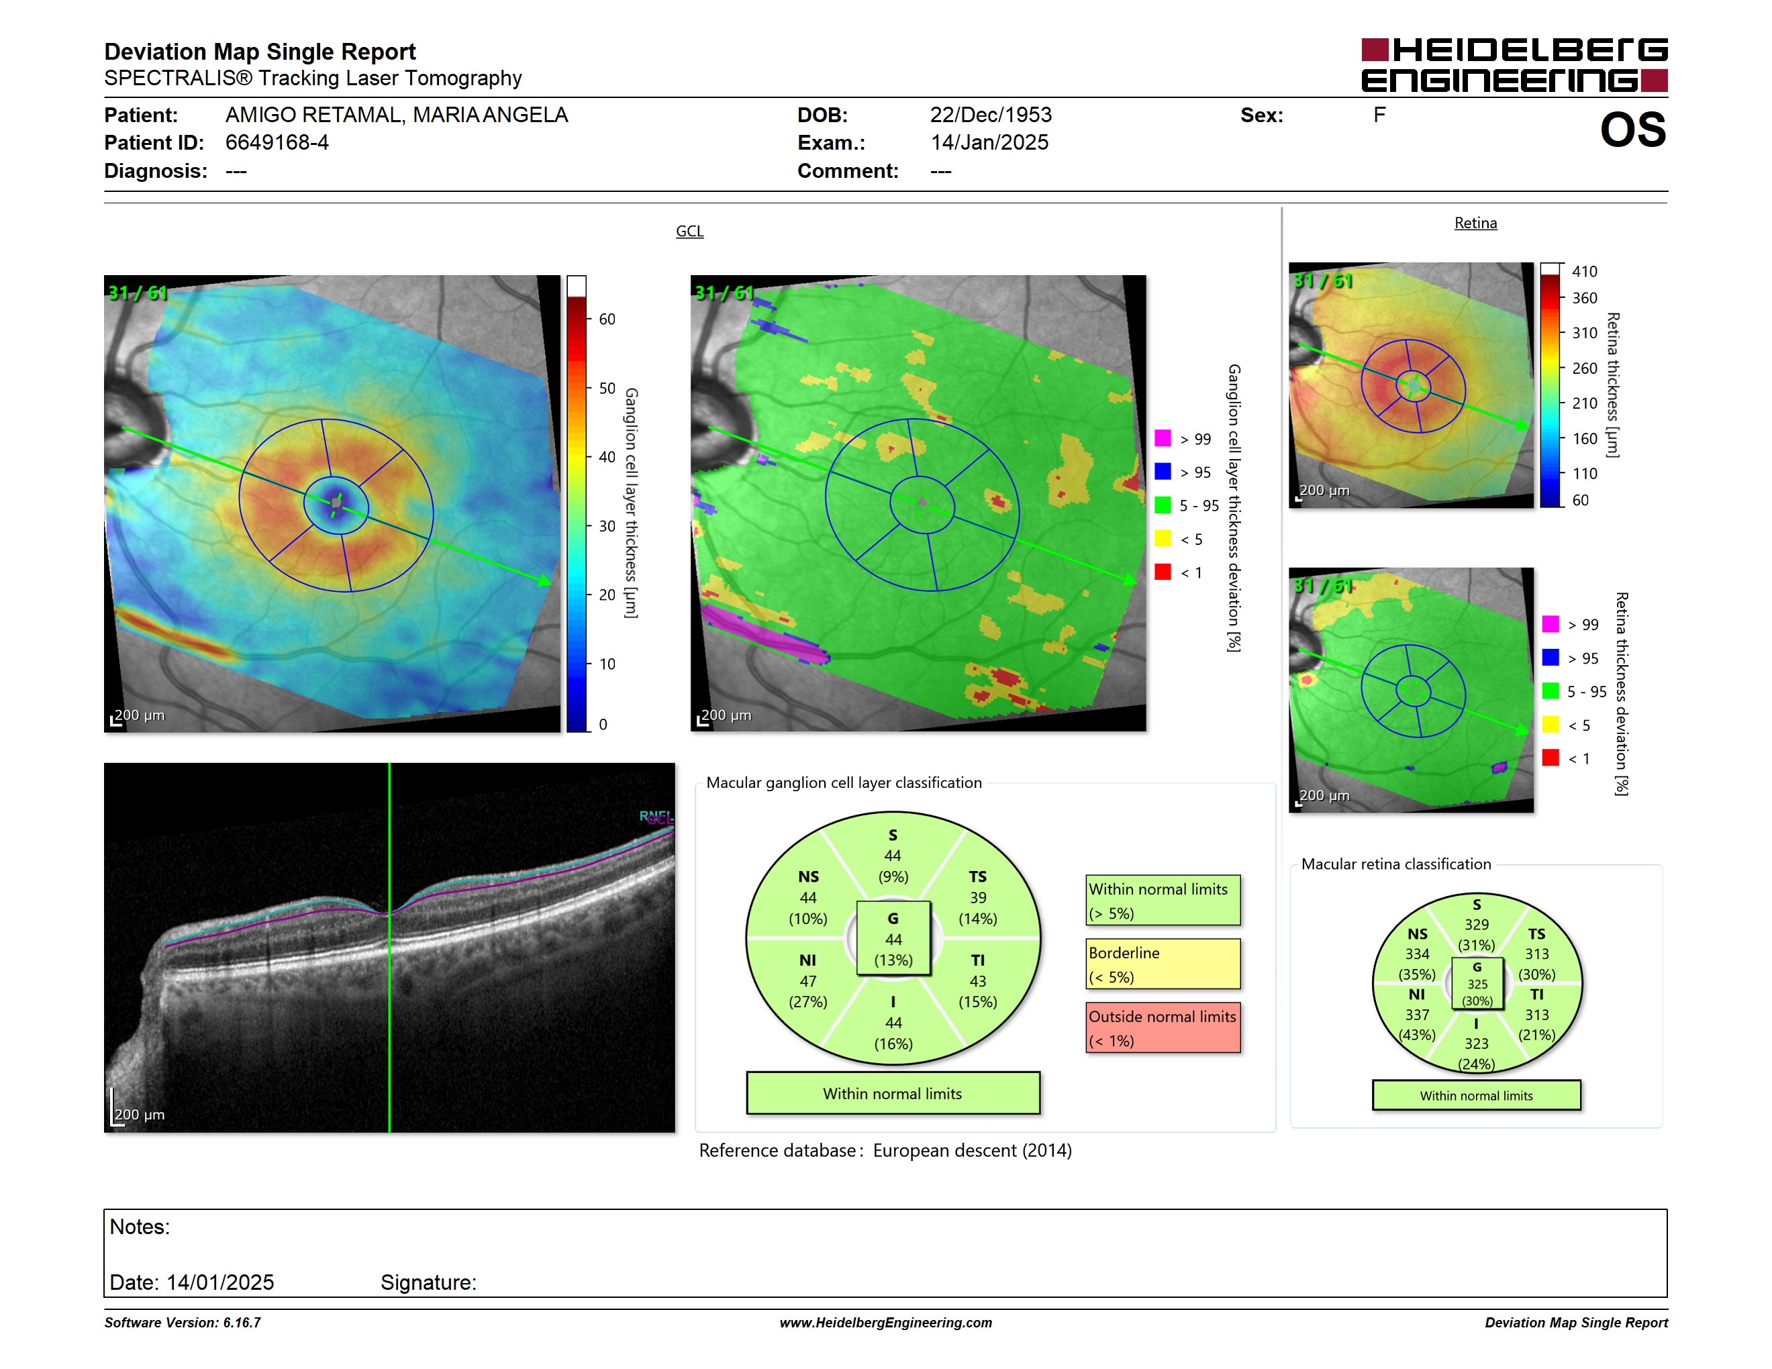
Task: Click the GCL 'Within normal limits' result bar
Action: pyautogui.click(x=893, y=1093)
